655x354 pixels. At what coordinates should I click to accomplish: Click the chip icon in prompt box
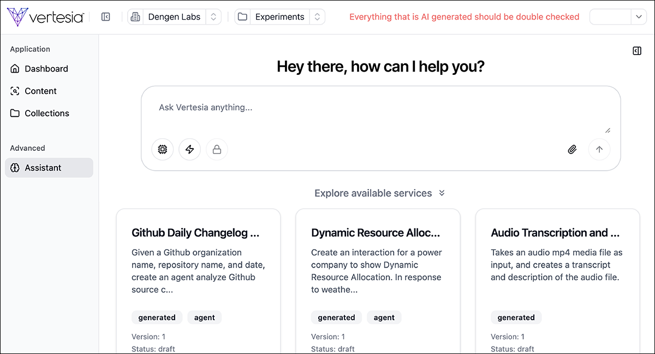click(x=162, y=149)
